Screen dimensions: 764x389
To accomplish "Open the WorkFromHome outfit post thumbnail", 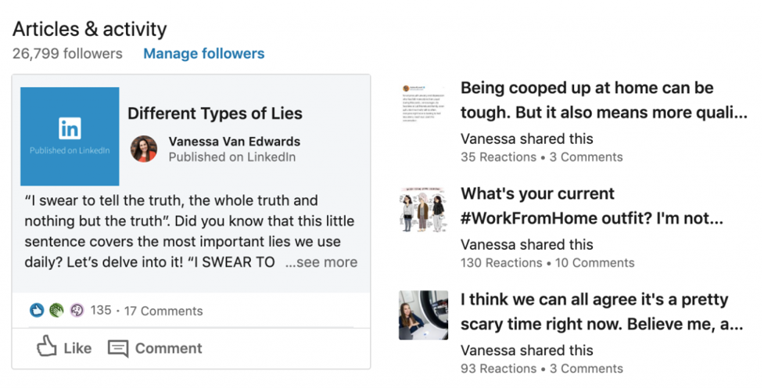I will (423, 210).
